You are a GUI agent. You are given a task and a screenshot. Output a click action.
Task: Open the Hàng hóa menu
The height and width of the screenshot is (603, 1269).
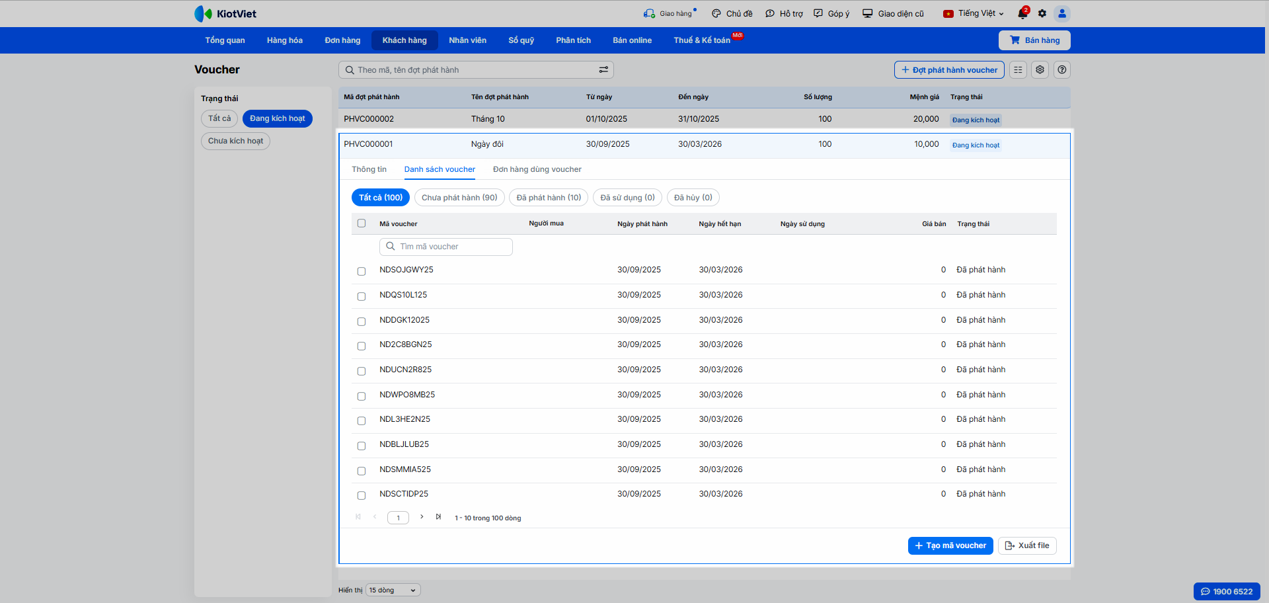(285, 40)
